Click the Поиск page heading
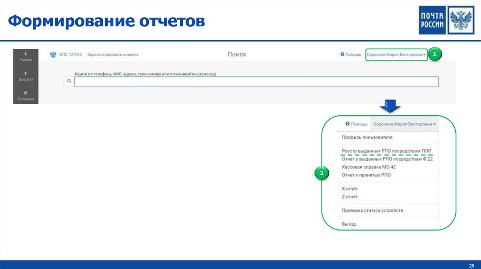The image size is (481, 269). [237, 54]
